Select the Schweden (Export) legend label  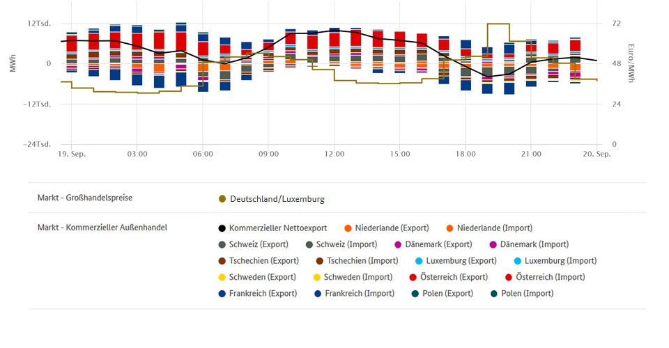click(263, 277)
